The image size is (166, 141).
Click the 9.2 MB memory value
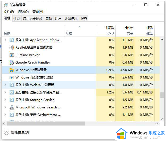pyautogui.click(x=128, y=107)
